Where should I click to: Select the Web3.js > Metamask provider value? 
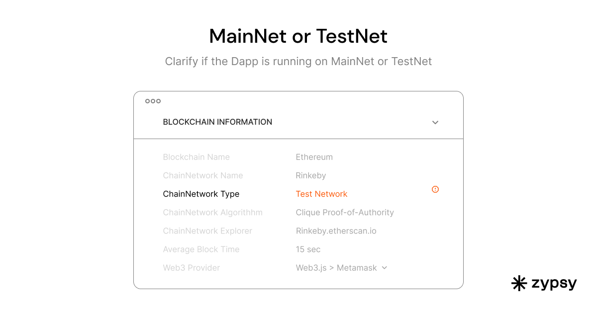[336, 268]
